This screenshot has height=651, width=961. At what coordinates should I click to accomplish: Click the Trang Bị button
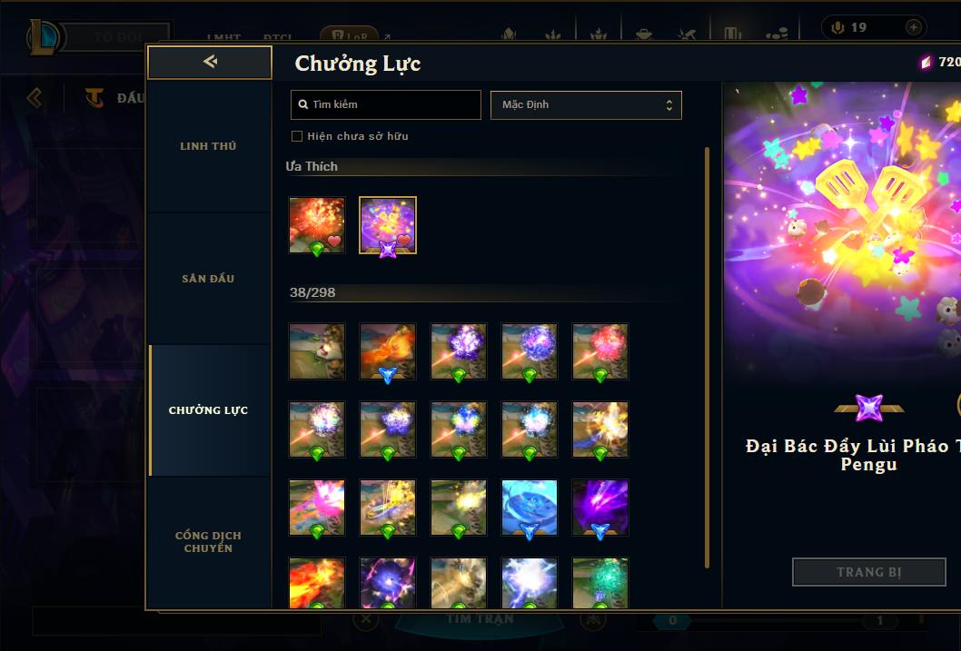tap(869, 572)
